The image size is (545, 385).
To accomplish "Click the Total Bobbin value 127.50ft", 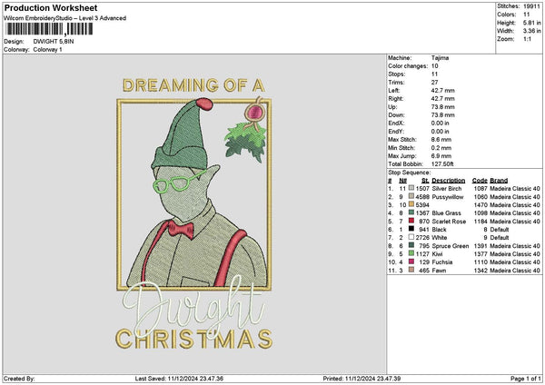I will pos(442,164).
